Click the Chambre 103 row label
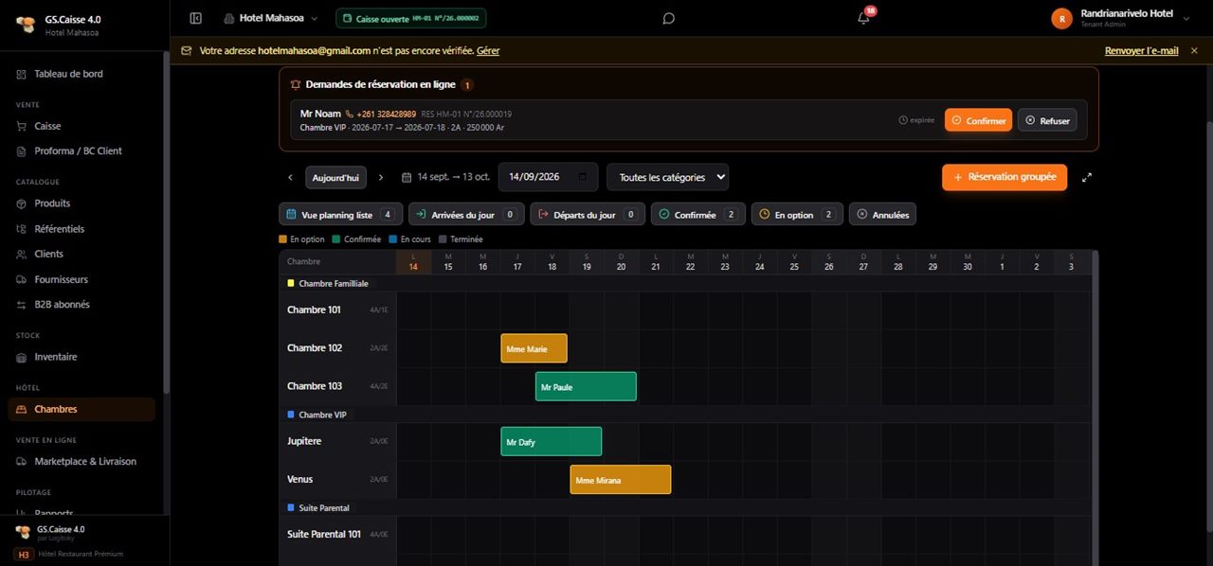Viewport: 1213px width, 566px height. (315, 385)
